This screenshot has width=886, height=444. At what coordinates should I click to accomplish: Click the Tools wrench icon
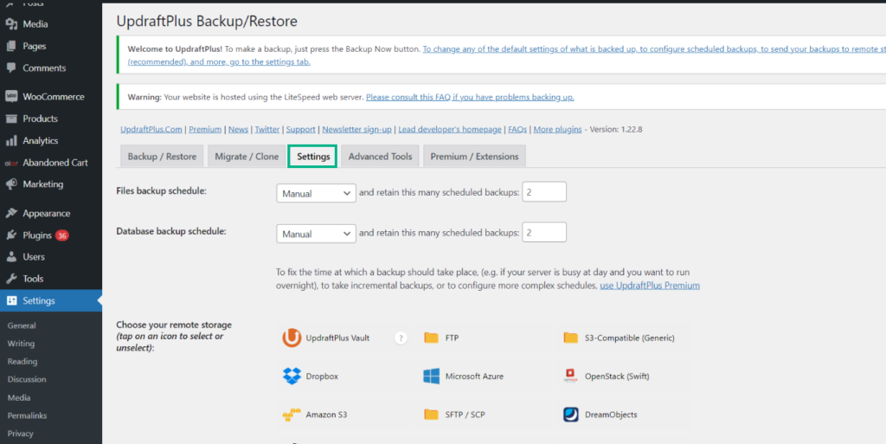coord(11,279)
